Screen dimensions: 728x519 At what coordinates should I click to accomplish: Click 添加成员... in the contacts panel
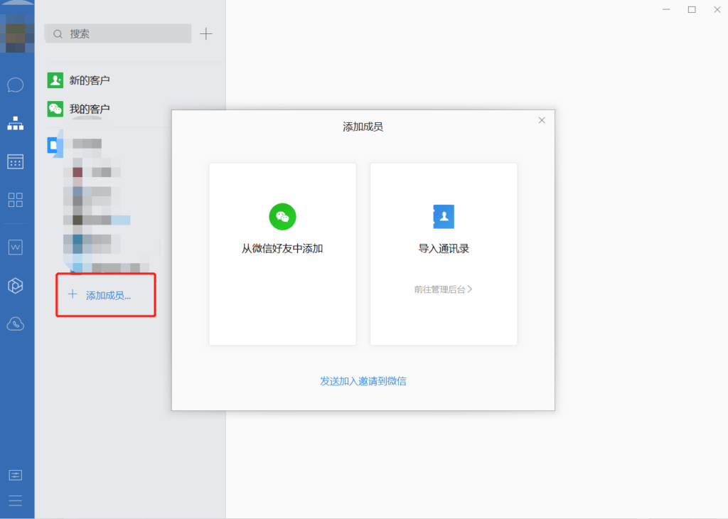point(107,295)
